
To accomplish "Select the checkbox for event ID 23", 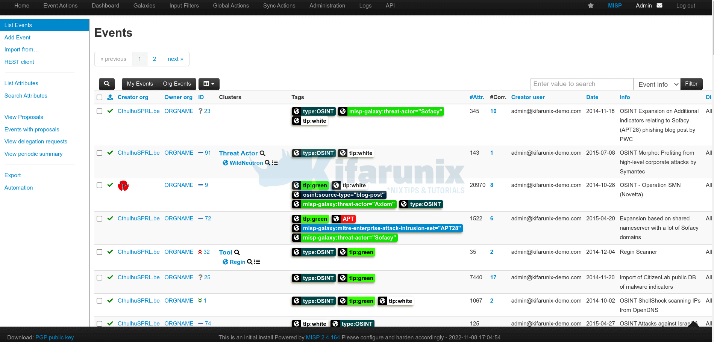I will pyautogui.click(x=99, y=111).
